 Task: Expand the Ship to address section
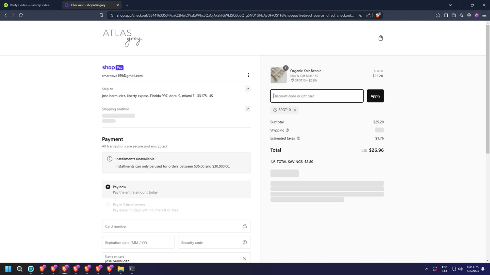248,89
